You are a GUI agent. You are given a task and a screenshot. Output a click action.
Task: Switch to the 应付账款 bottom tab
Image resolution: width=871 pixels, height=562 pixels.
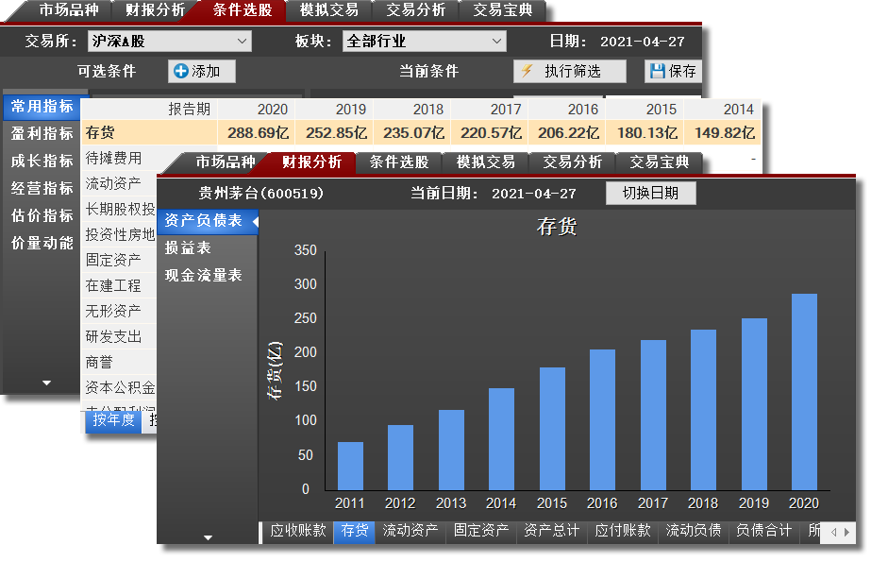(x=623, y=531)
